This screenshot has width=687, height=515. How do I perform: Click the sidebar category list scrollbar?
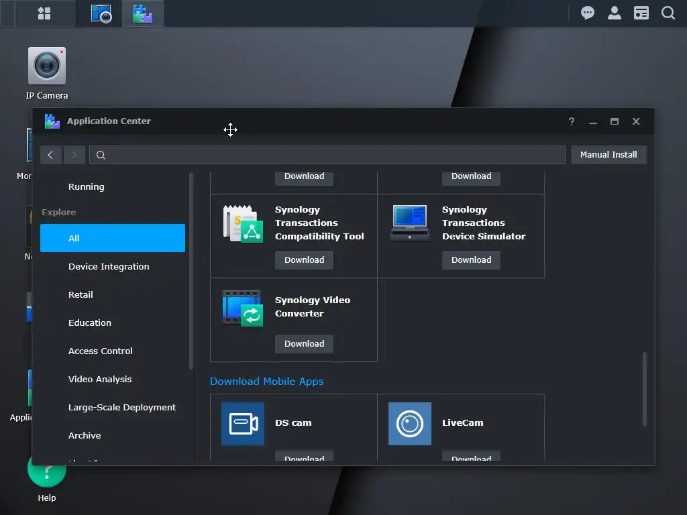pyautogui.click(x=191, y=272)
